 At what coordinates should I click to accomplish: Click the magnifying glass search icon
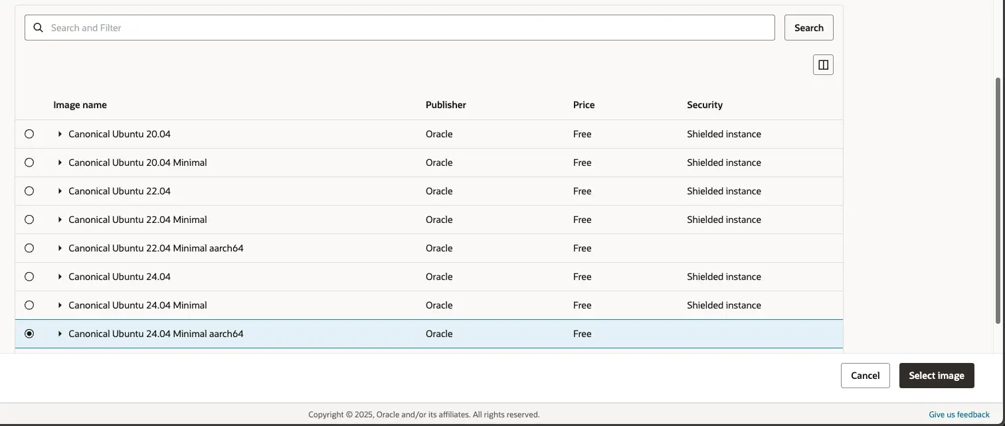(38, 27)
